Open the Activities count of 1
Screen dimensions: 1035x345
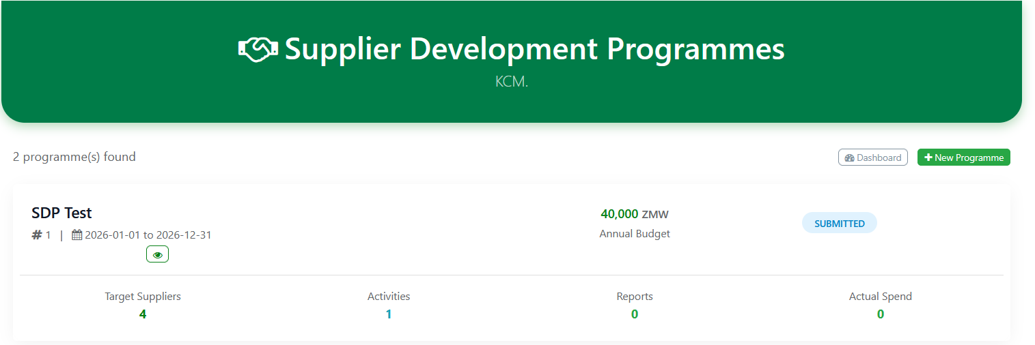[x=389, y=314]
